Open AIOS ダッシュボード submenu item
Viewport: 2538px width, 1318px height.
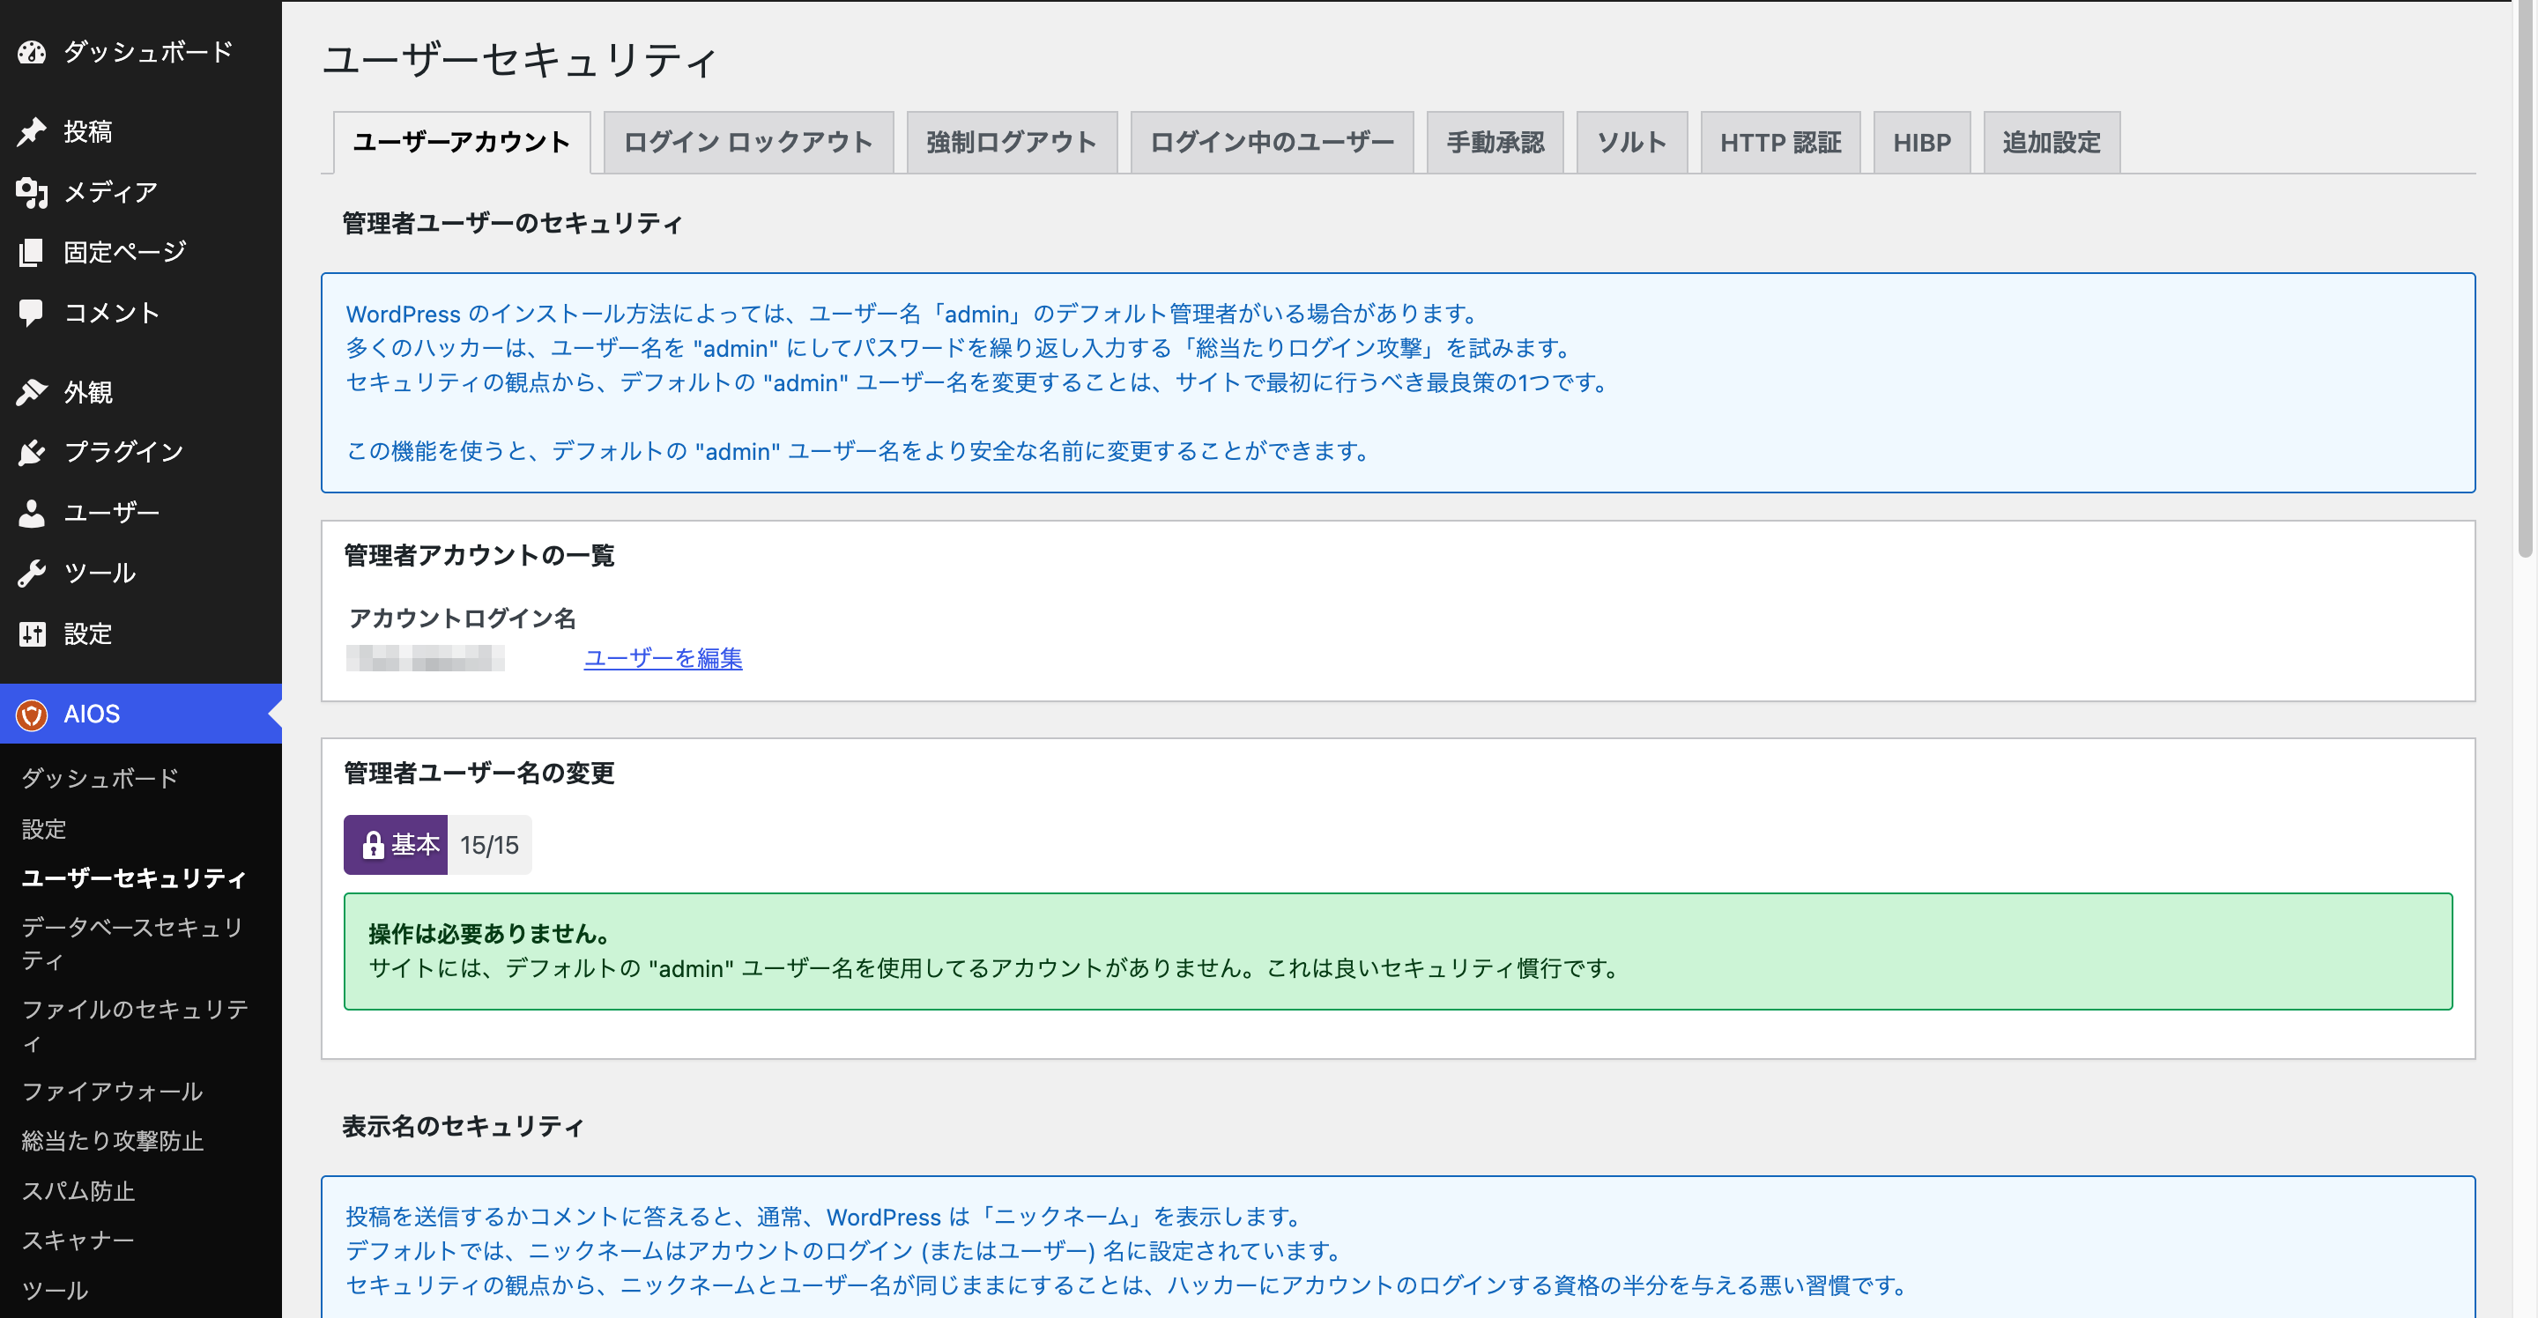tap(100, 778)
